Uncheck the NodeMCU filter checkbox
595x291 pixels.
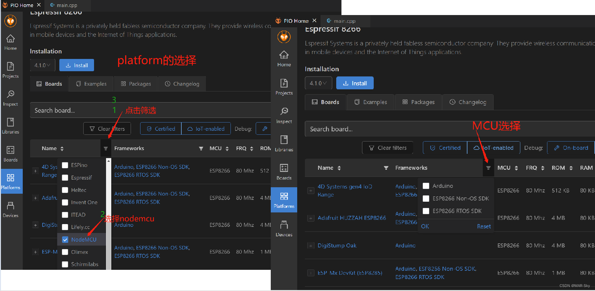[65, 240]
